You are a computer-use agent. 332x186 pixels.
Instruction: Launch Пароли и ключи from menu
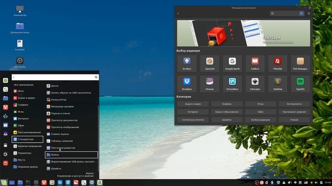[72, 114]
